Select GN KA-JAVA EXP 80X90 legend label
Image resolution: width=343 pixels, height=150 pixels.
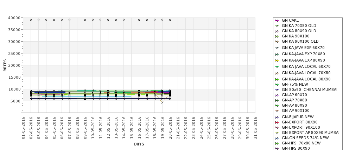303,60
